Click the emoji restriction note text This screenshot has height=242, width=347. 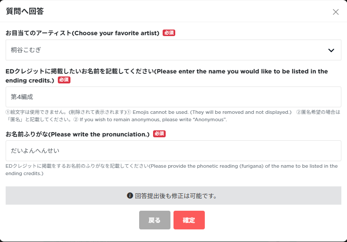(148, 112)
